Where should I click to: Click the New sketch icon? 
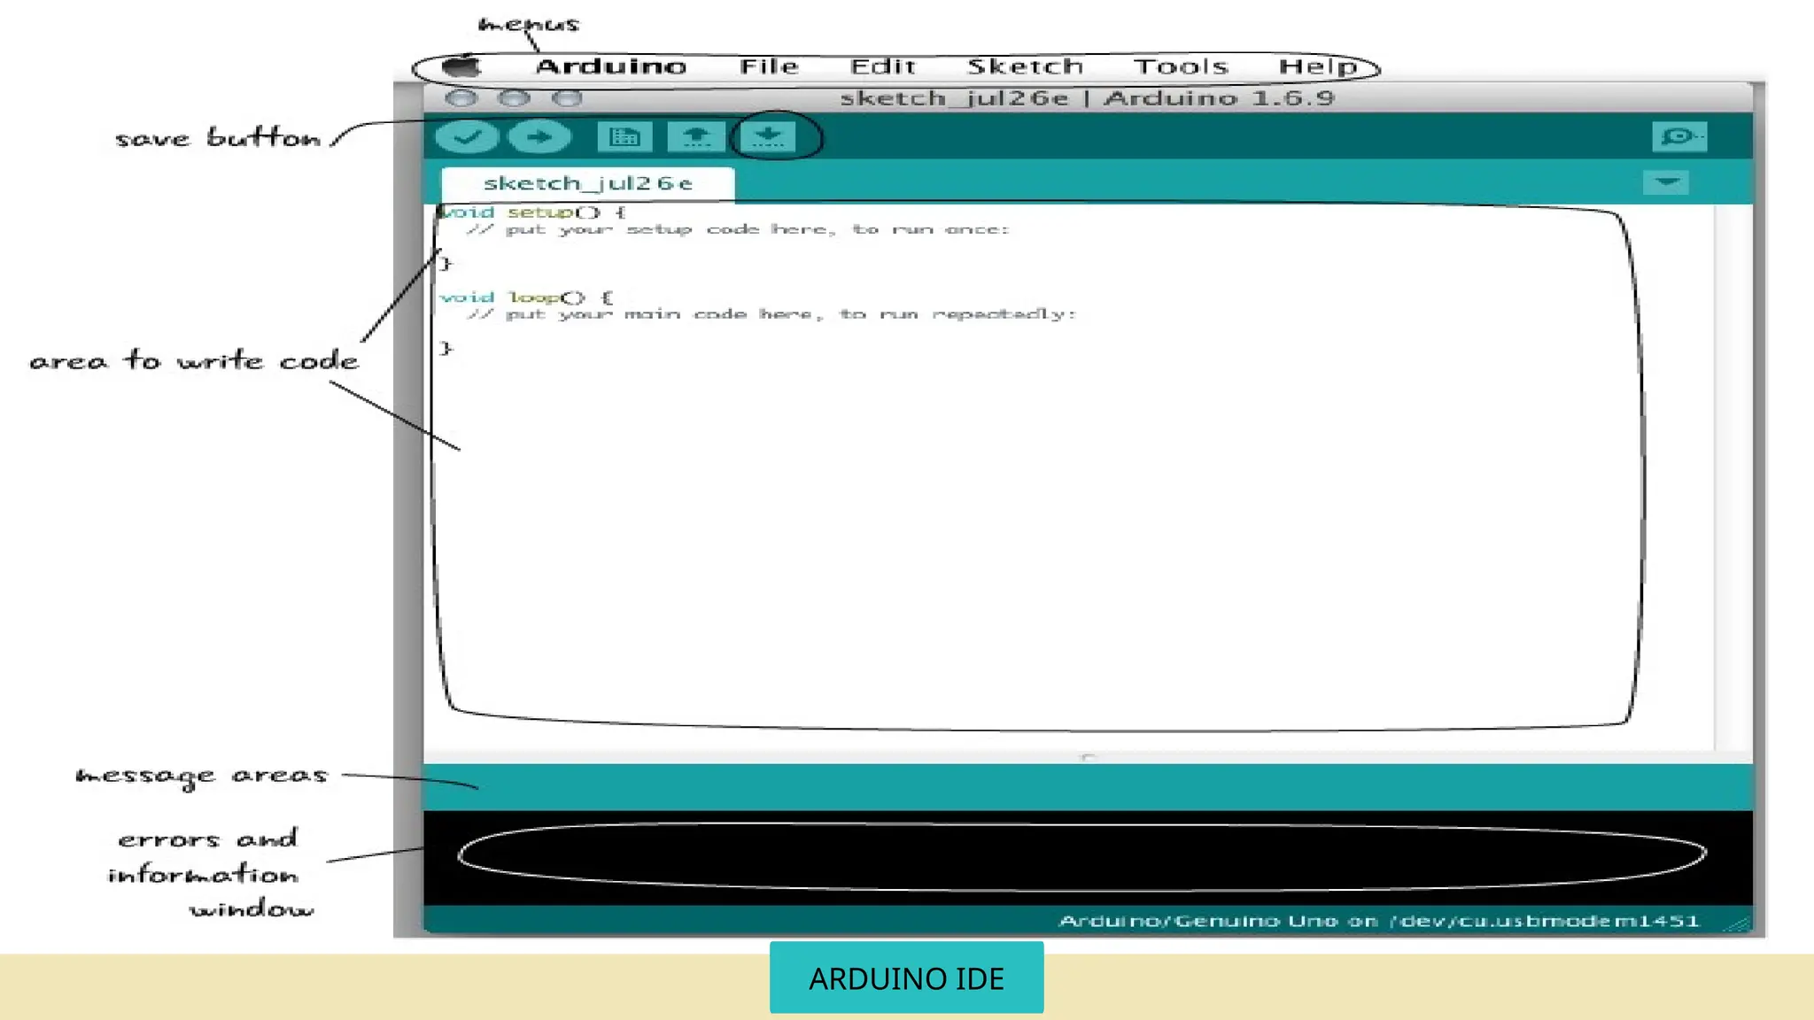(624, 136)
